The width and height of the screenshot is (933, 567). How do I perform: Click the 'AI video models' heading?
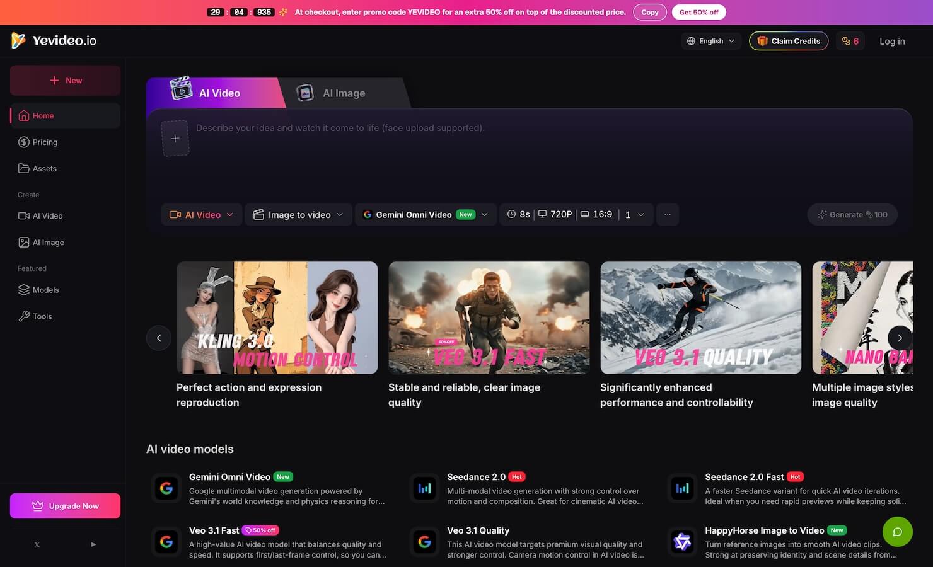(190, 449)
